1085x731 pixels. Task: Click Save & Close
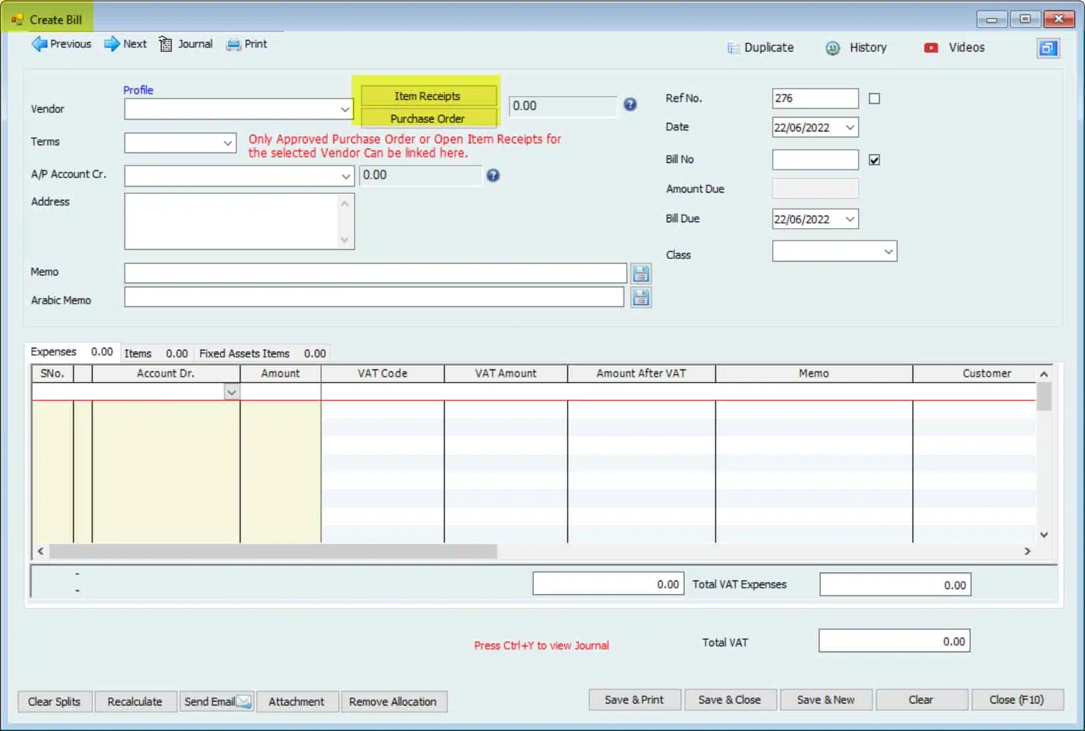(729, 699)
